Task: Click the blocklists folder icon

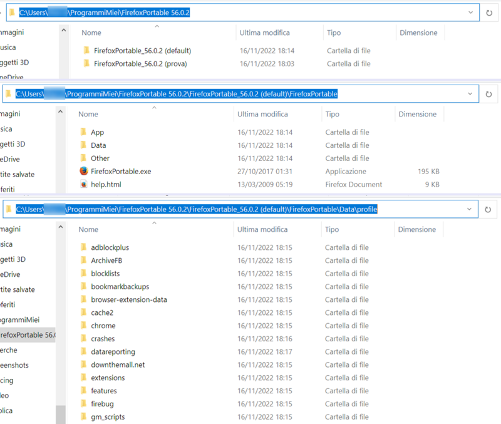Action: click(x=84, y=273)
